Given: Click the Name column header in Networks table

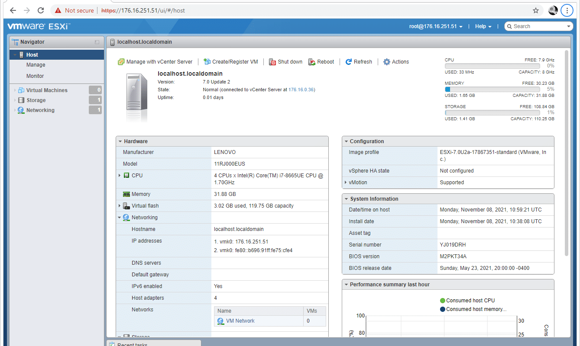Looking at the screenshot, I should click(x=259, y=311).
